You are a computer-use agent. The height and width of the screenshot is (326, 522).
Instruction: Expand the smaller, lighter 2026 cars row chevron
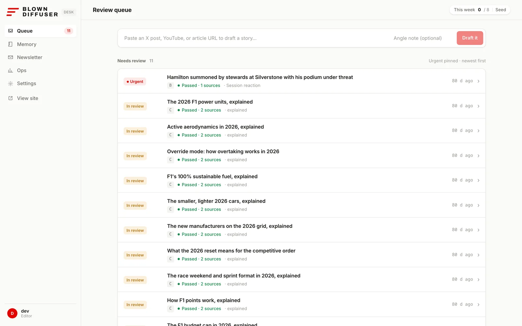[x=478, y=205]
